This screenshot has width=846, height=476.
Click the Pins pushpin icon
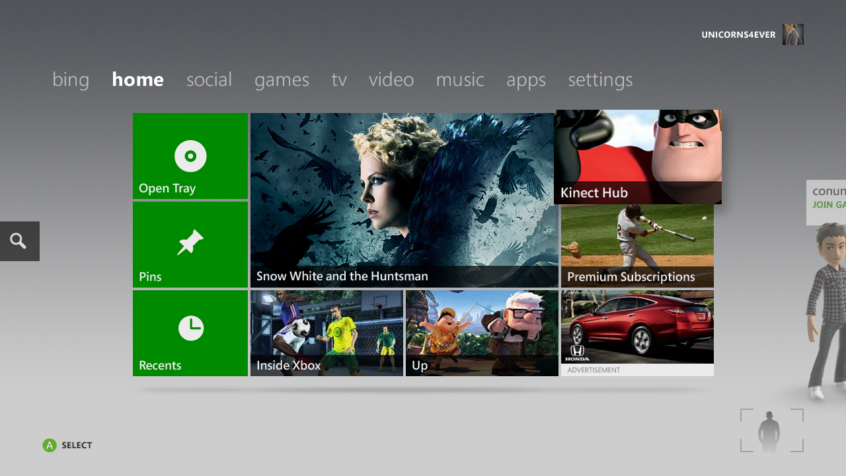(190, 243)
